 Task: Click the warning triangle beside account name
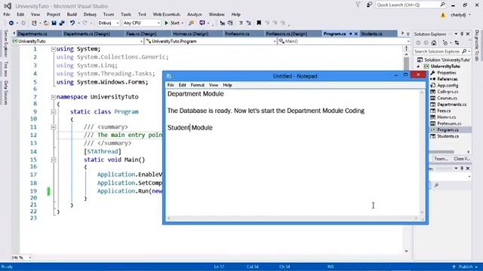[x=443, y=15]
